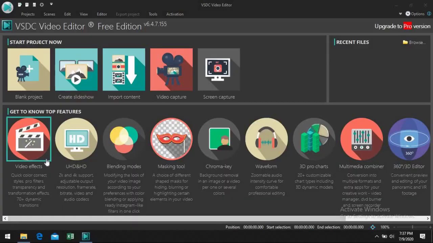Open the Windows notification center icon

click(x=423, y=237)
